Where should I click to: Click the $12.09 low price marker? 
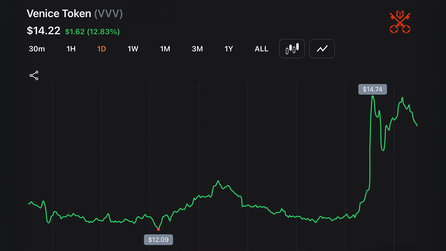[159, 239]
